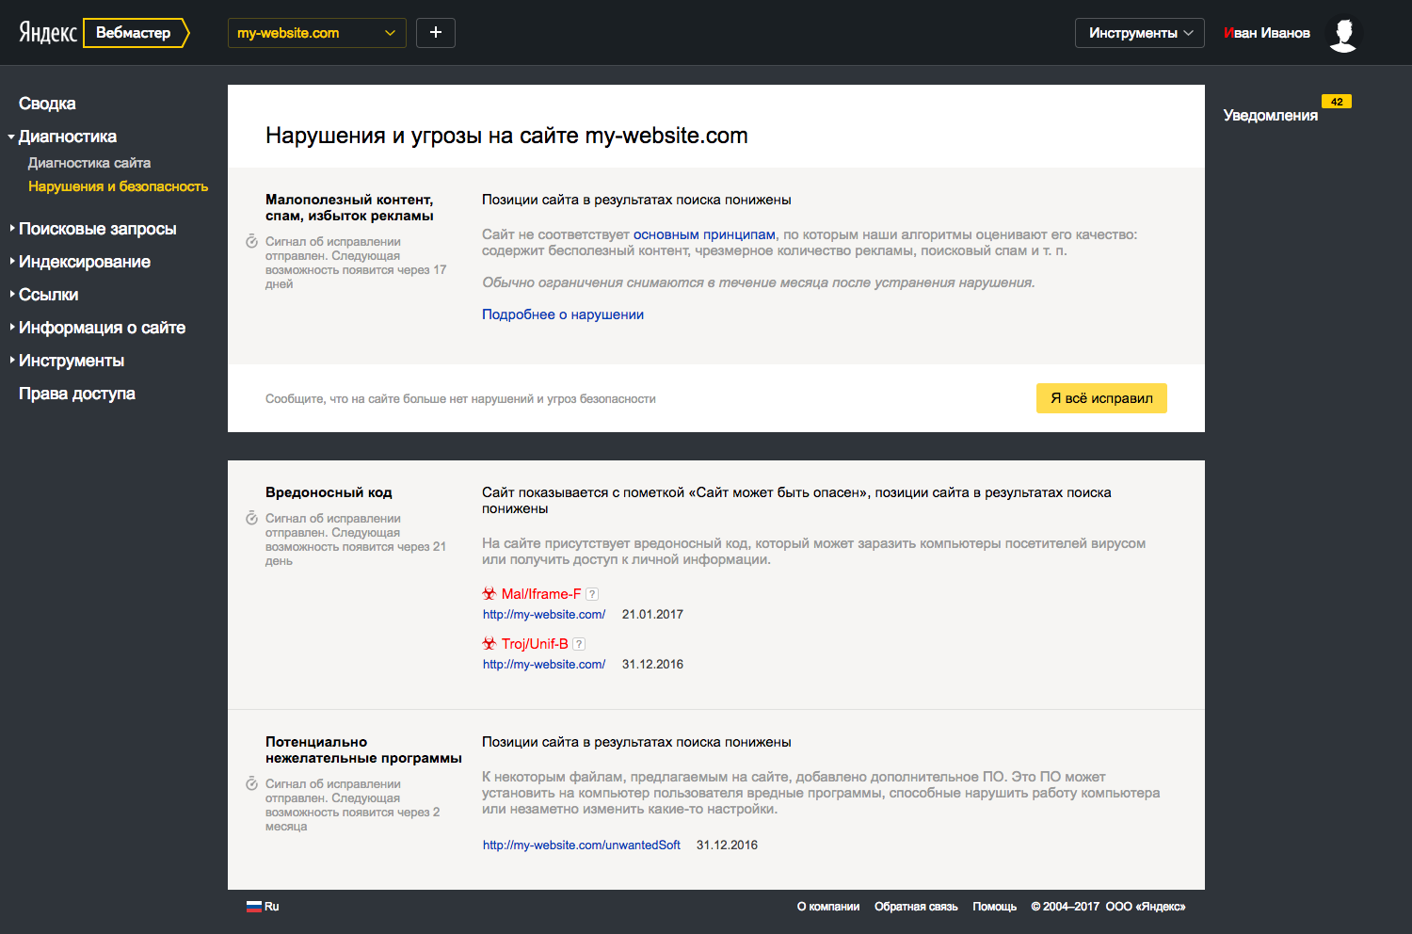Click timer icon under Малополезный контент
Screen dimensions: 1412x934
point(252,242)
